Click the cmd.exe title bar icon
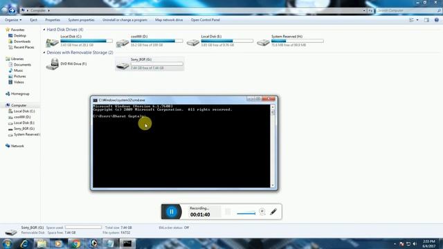443x249 pixels. click(96, 100)
